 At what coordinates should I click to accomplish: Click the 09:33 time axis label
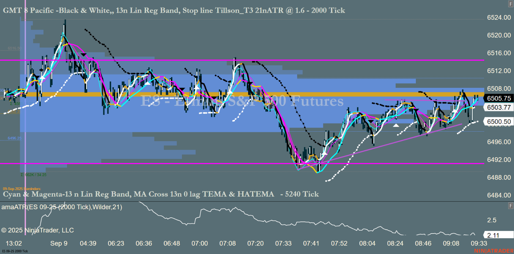[479, 243]
